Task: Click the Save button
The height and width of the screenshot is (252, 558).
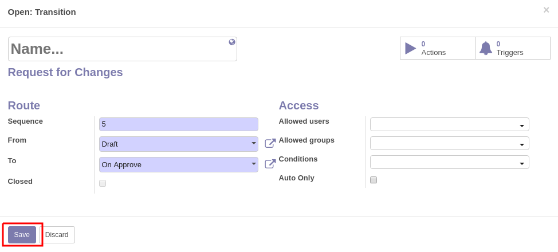Action: click(22, 235)
